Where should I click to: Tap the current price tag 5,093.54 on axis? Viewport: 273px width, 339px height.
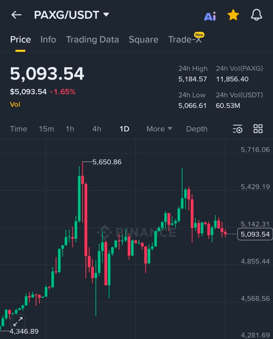pyautogui.click(x=255, y=234)
